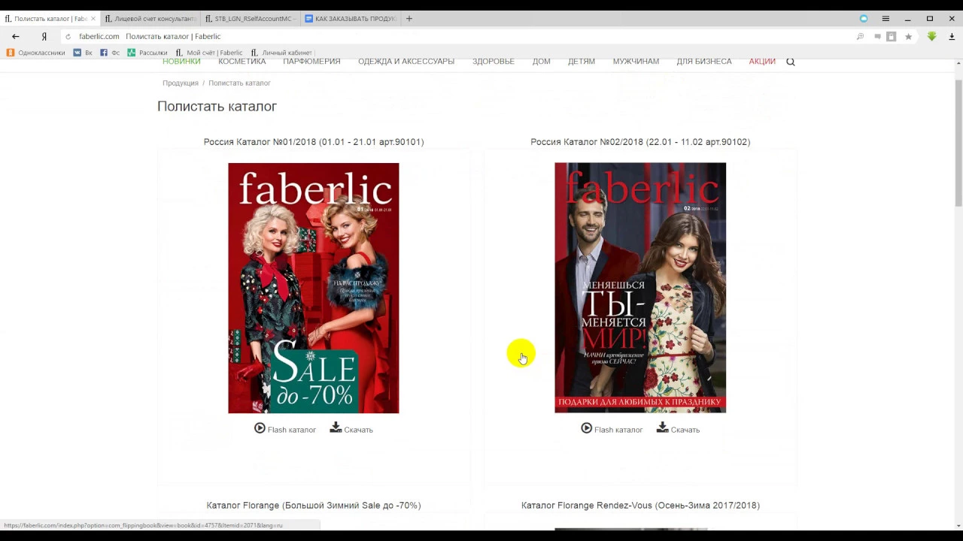The height and width of the screenshot is (541, 963).
Task: Click the Полистать каталог page heading
Action: [217, 107]
